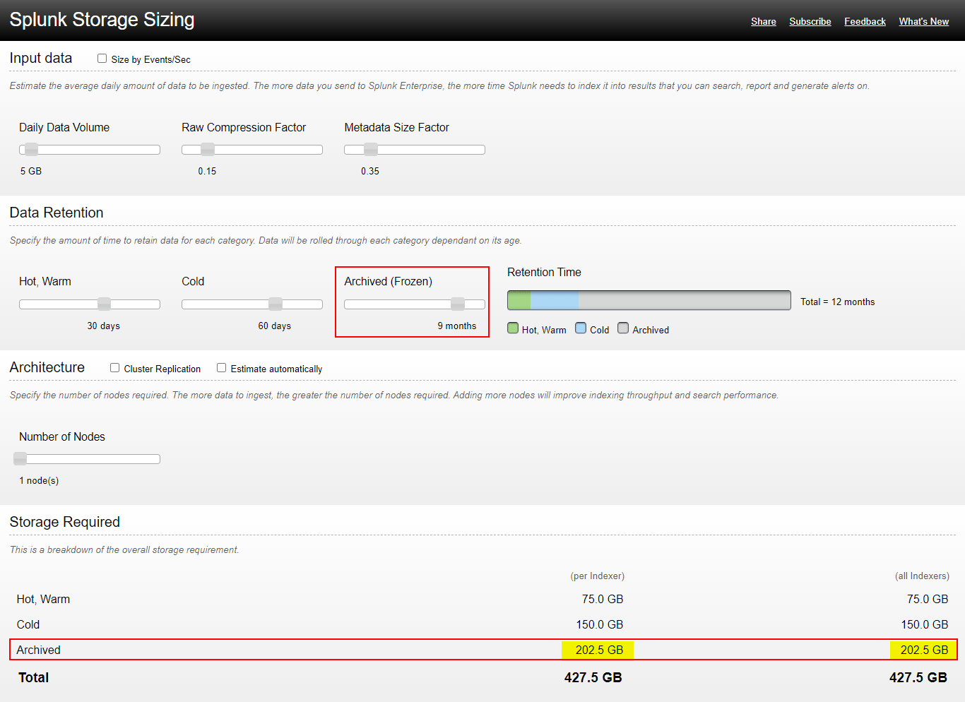Select the gray Archived legend swatch

point(622,328)
